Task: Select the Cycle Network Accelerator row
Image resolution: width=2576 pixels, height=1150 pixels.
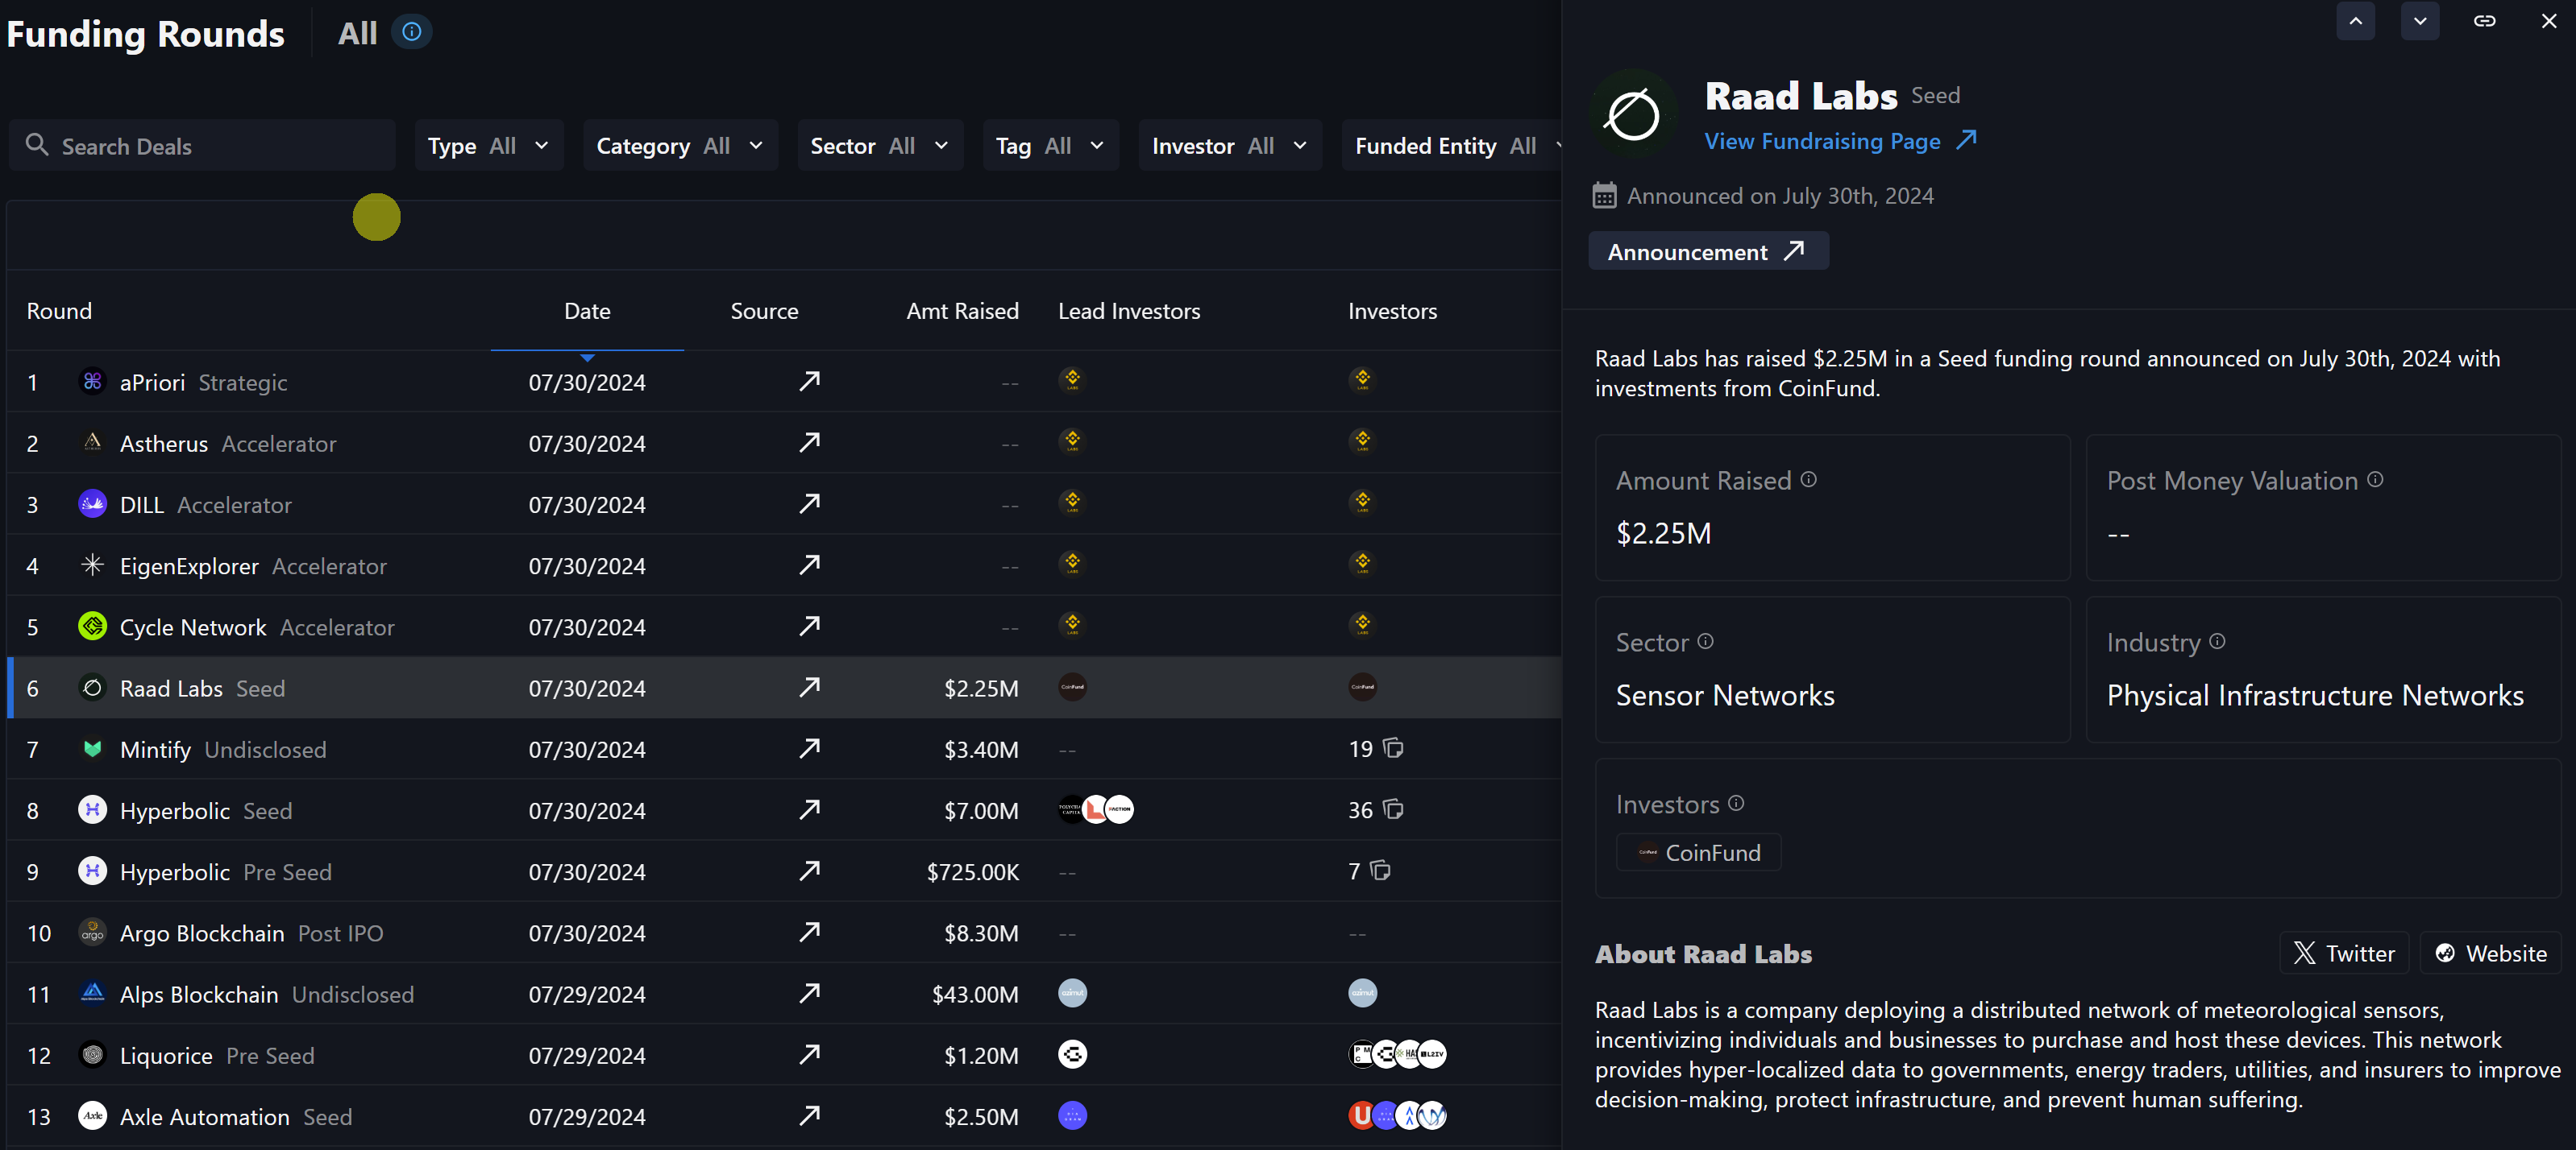Action: [x=784, y=627]
